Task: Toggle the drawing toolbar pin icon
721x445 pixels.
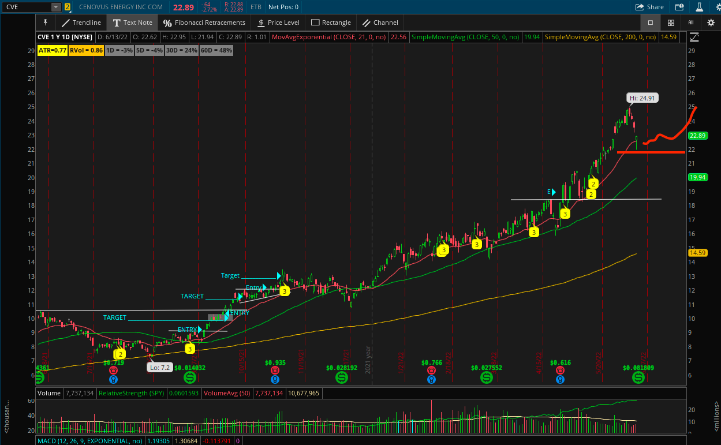Action: click(45, 23)
